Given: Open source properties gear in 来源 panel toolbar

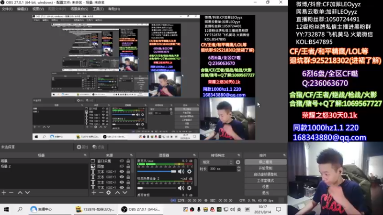Looking at the screenshot, I should coord(109,193).
